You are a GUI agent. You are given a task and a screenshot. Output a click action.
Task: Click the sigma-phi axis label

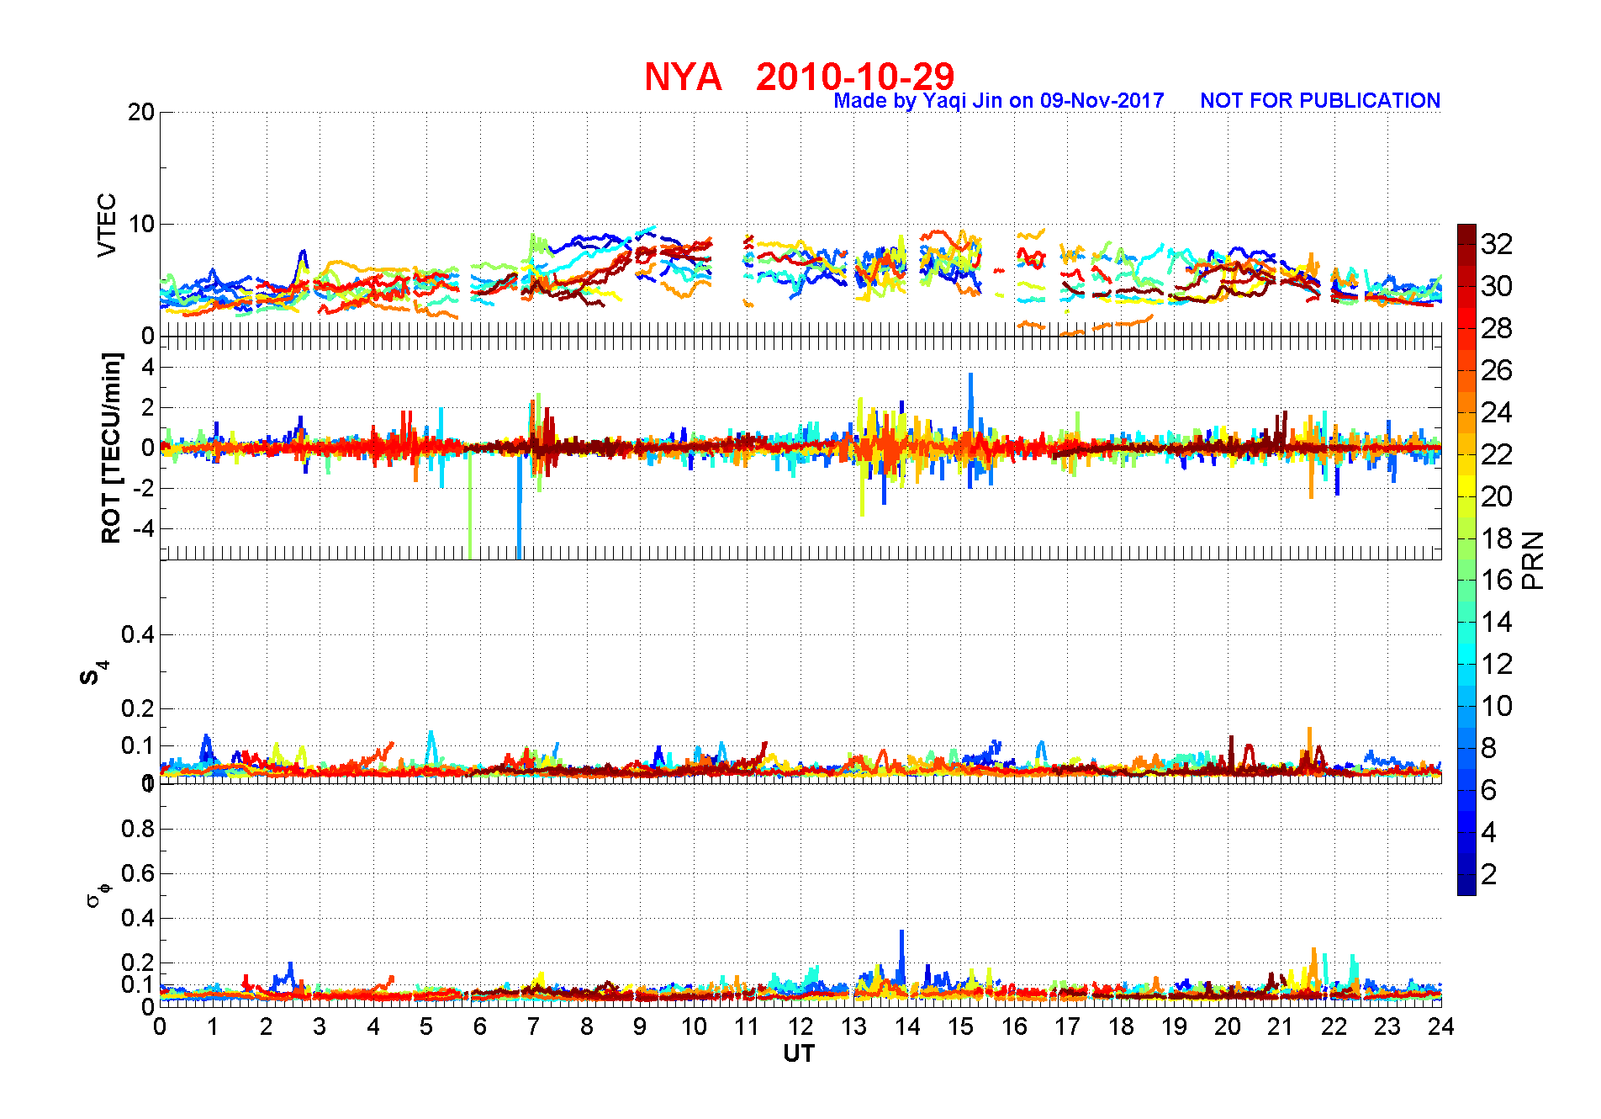98,895
